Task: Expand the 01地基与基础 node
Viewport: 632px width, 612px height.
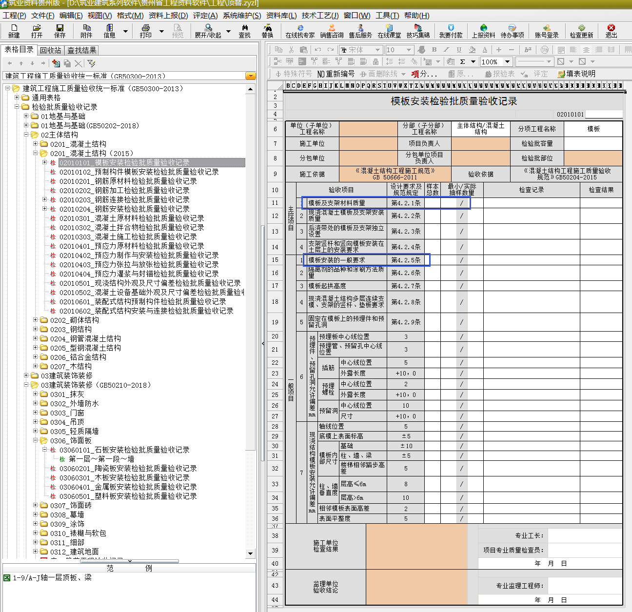Action: click(27, 116)
